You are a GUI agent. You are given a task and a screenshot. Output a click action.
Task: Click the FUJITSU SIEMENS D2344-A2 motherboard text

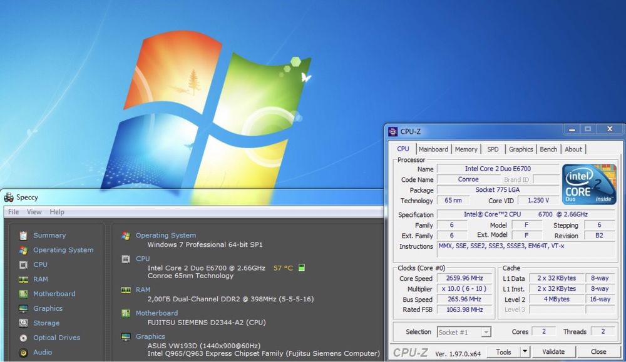207,323
